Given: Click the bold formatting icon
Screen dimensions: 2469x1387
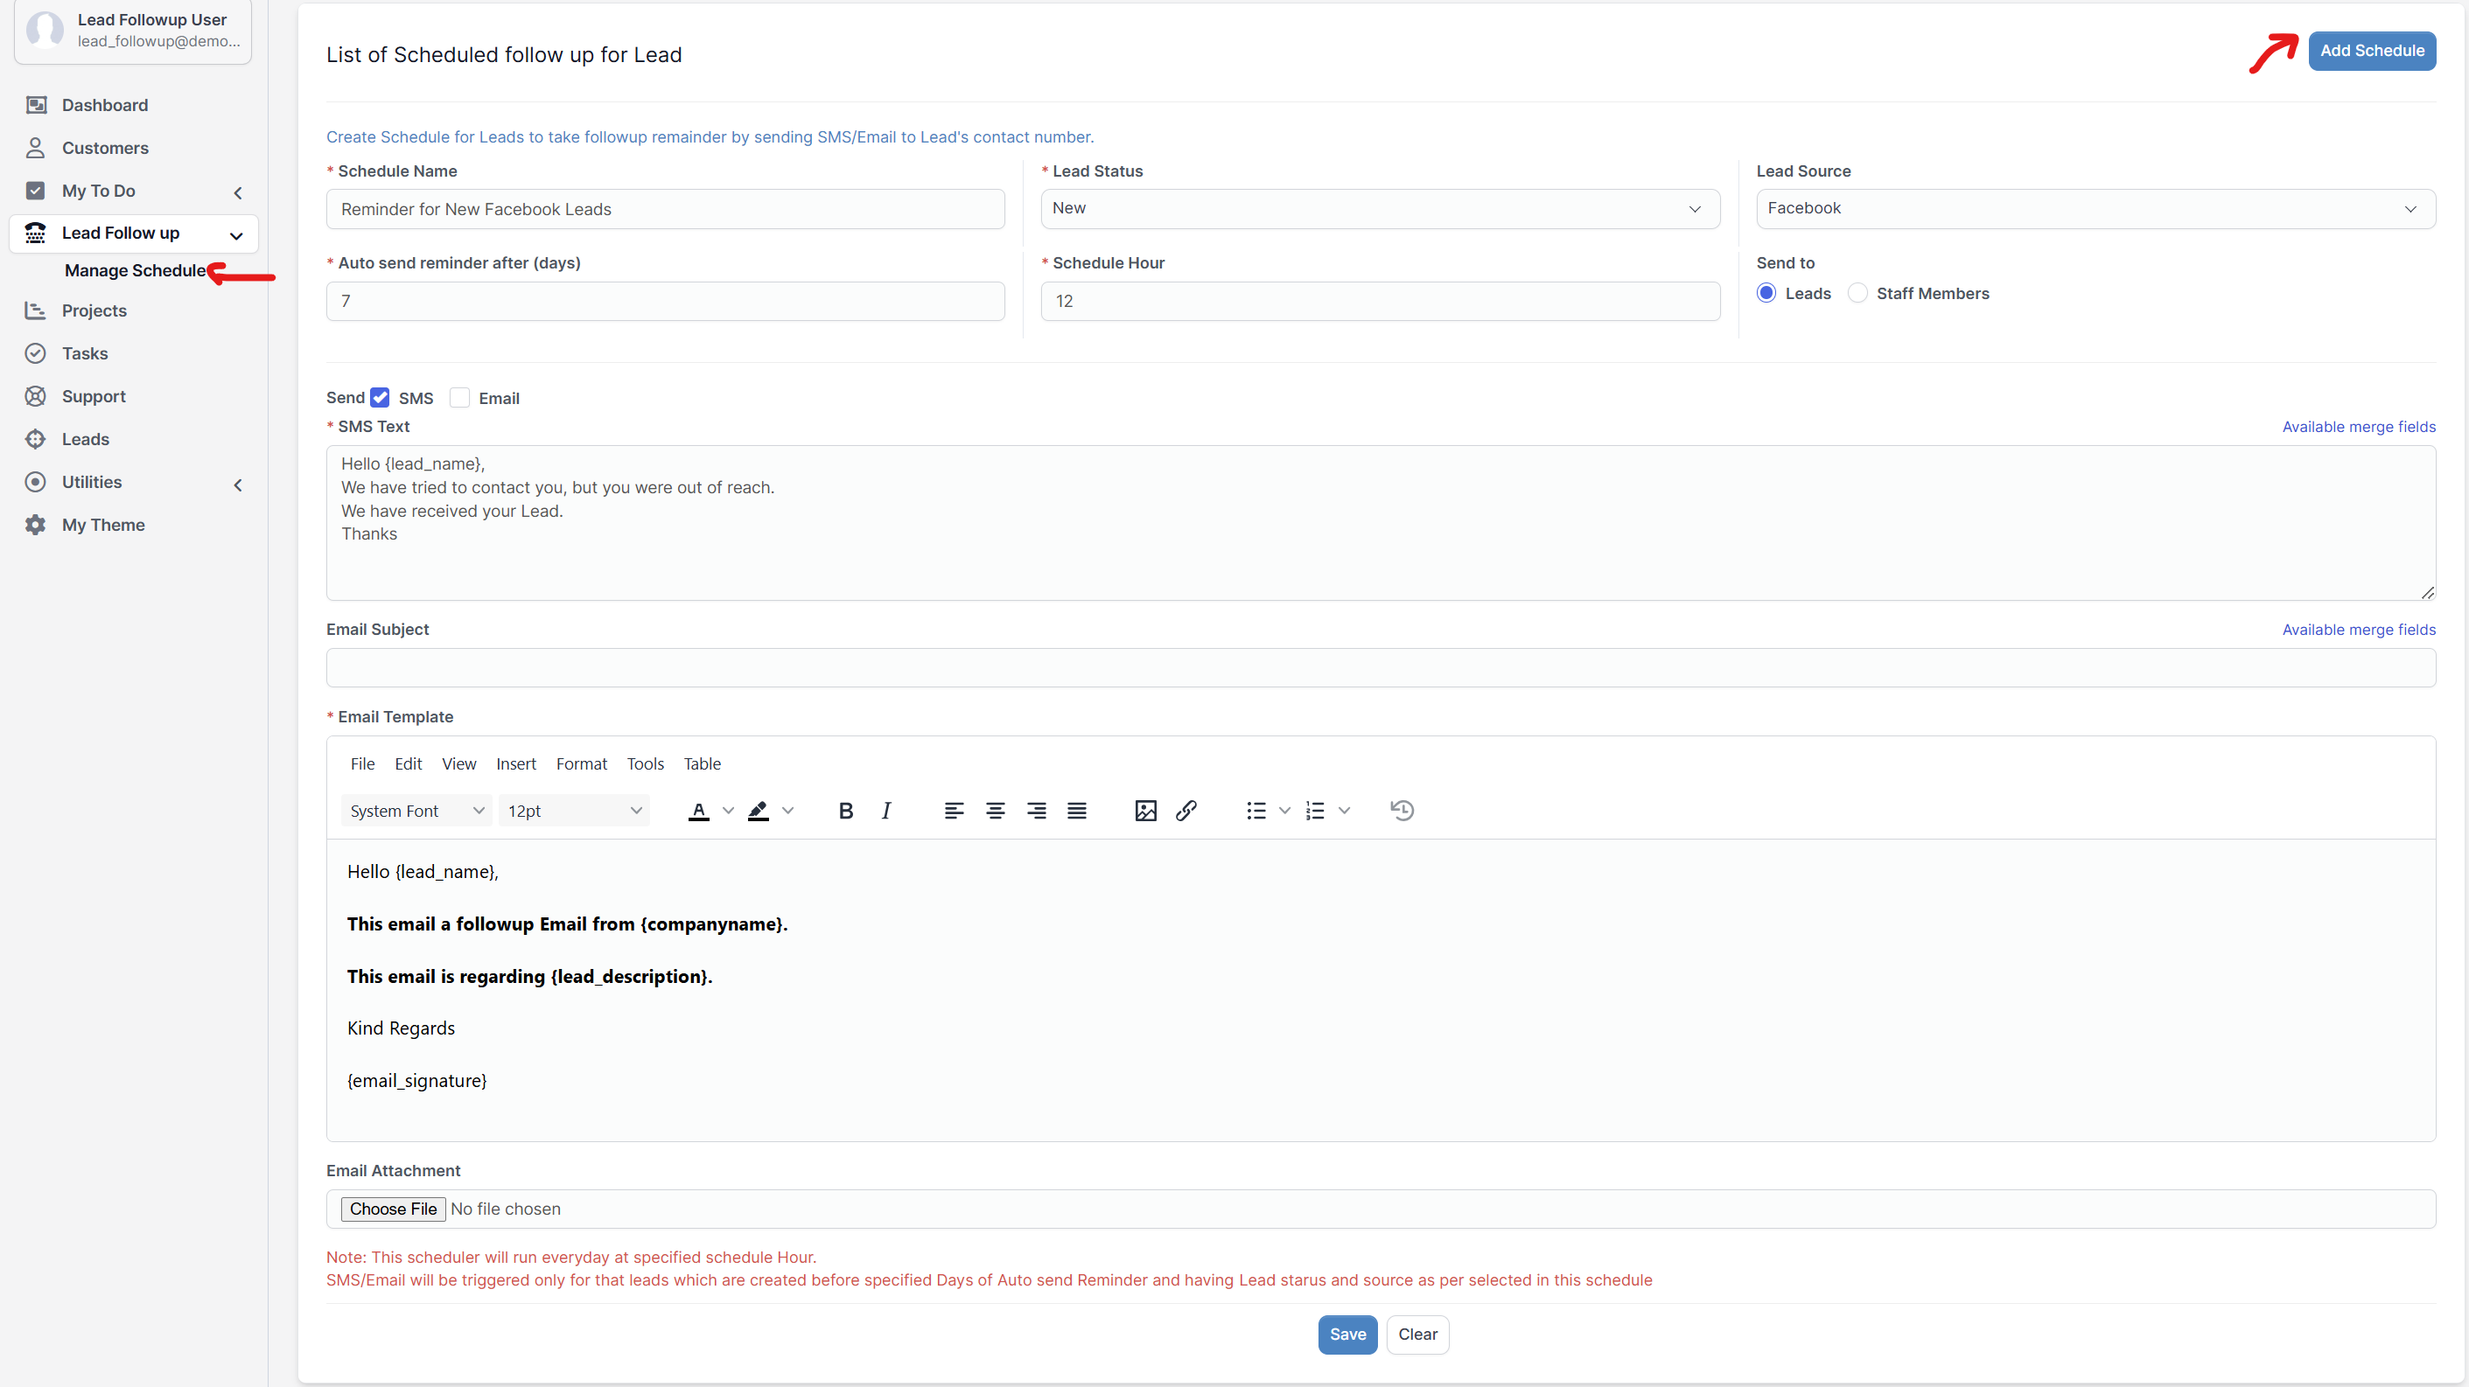Looking at the screenshot, I should [x=846, y=809].
